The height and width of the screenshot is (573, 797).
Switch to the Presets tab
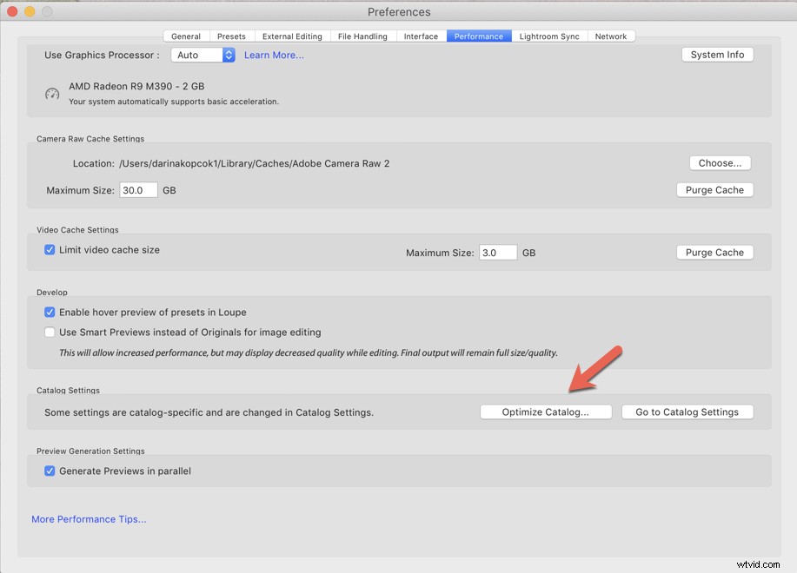tap(231, 36)
